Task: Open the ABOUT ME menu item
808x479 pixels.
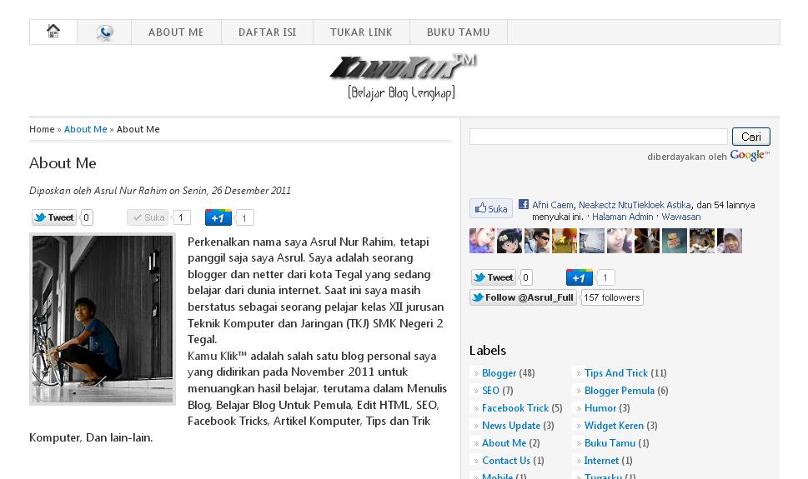Action: (176, 32)
